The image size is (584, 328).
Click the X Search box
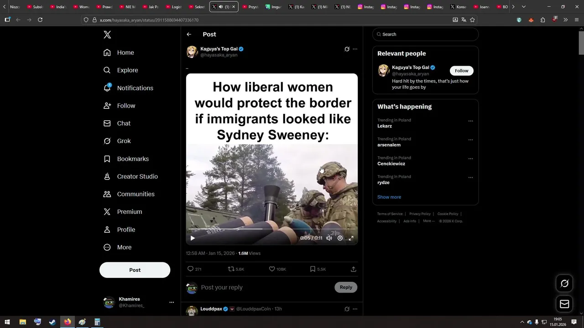(425, 34)
